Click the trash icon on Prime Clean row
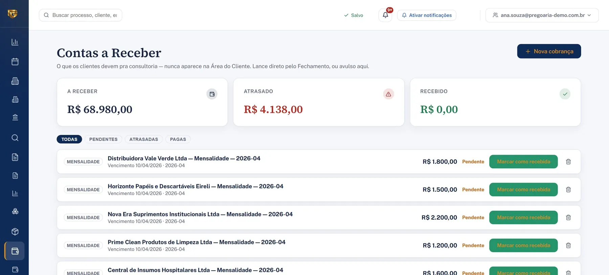This screenshot has width=609, height=275. tap(568, 246)
